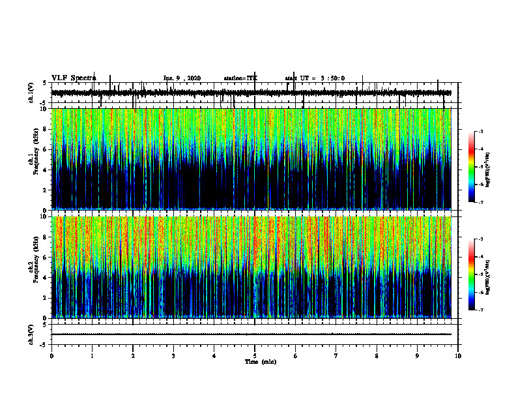Click time axis tick label "2"

coord(133,356)
